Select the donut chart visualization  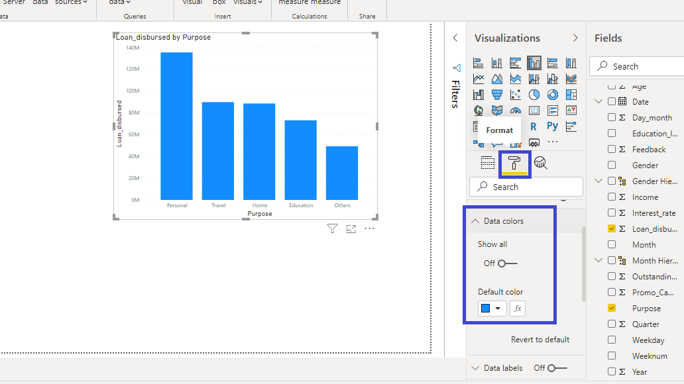coord(553,95)
